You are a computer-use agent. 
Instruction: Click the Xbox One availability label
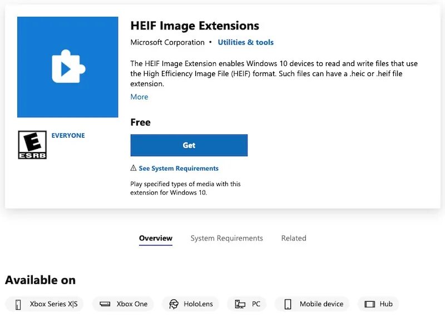coord(132,304)
